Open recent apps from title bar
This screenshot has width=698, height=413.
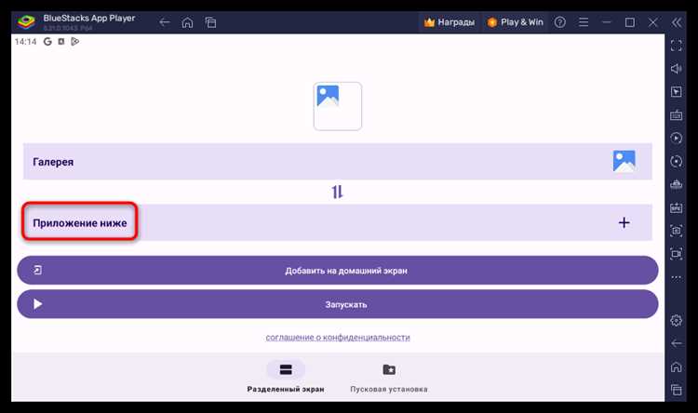210,22
